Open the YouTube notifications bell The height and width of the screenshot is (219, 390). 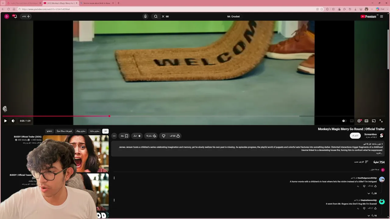[15, 16]
